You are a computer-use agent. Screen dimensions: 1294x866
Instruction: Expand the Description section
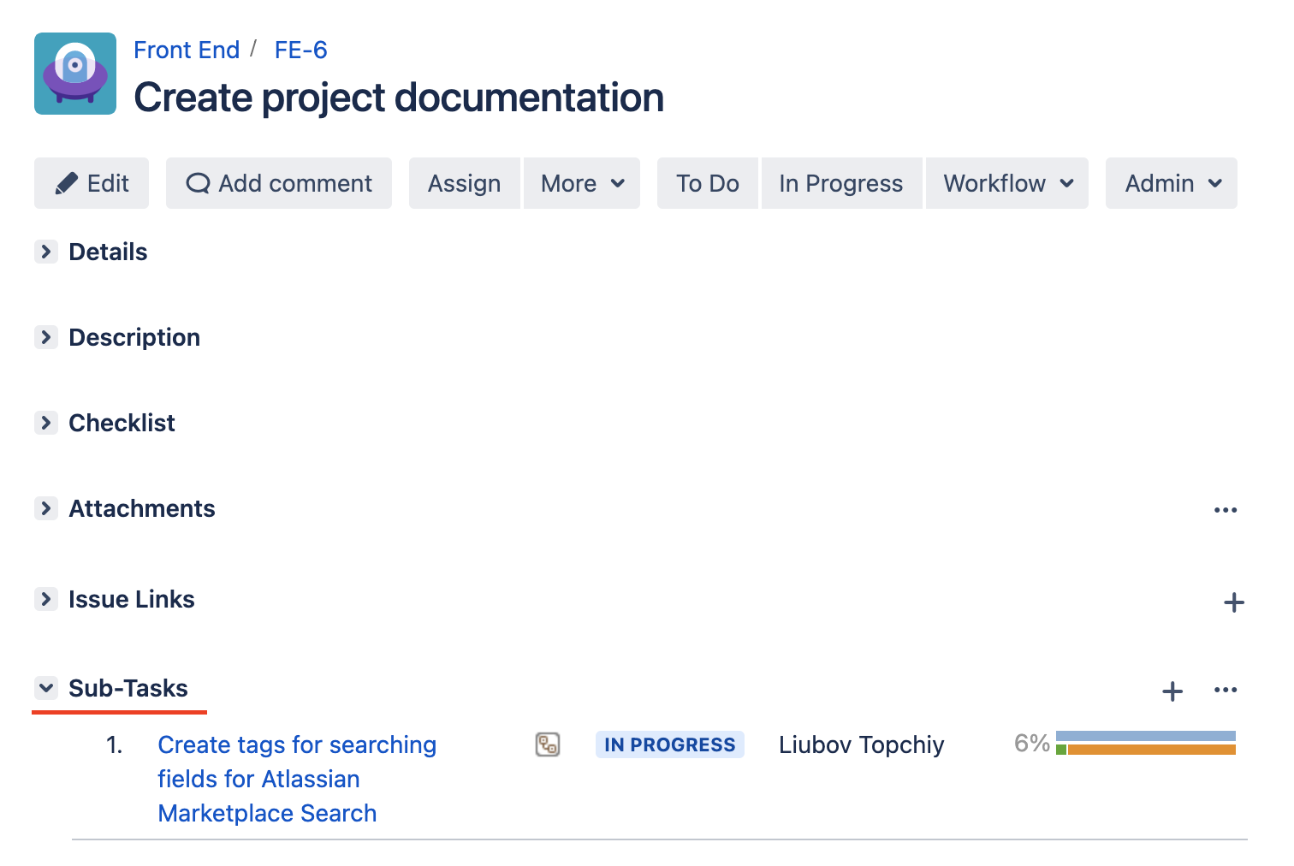pos(46,337)
